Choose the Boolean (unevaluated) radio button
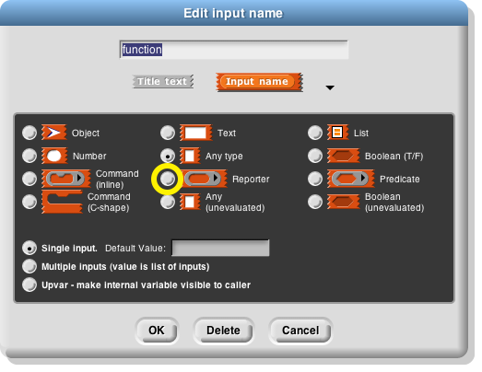 tap(315, 202)
